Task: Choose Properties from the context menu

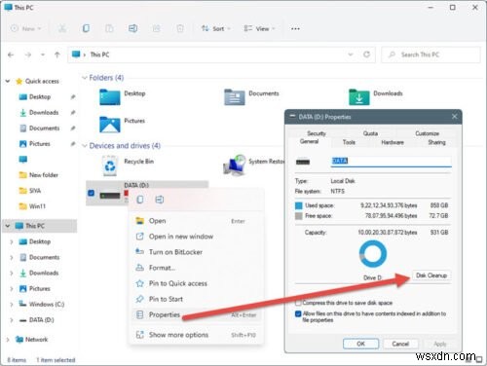Action: [x=196, y=314]
